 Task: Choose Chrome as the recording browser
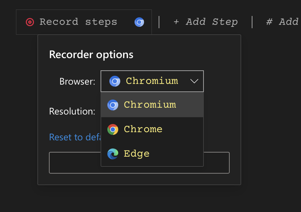143,129
